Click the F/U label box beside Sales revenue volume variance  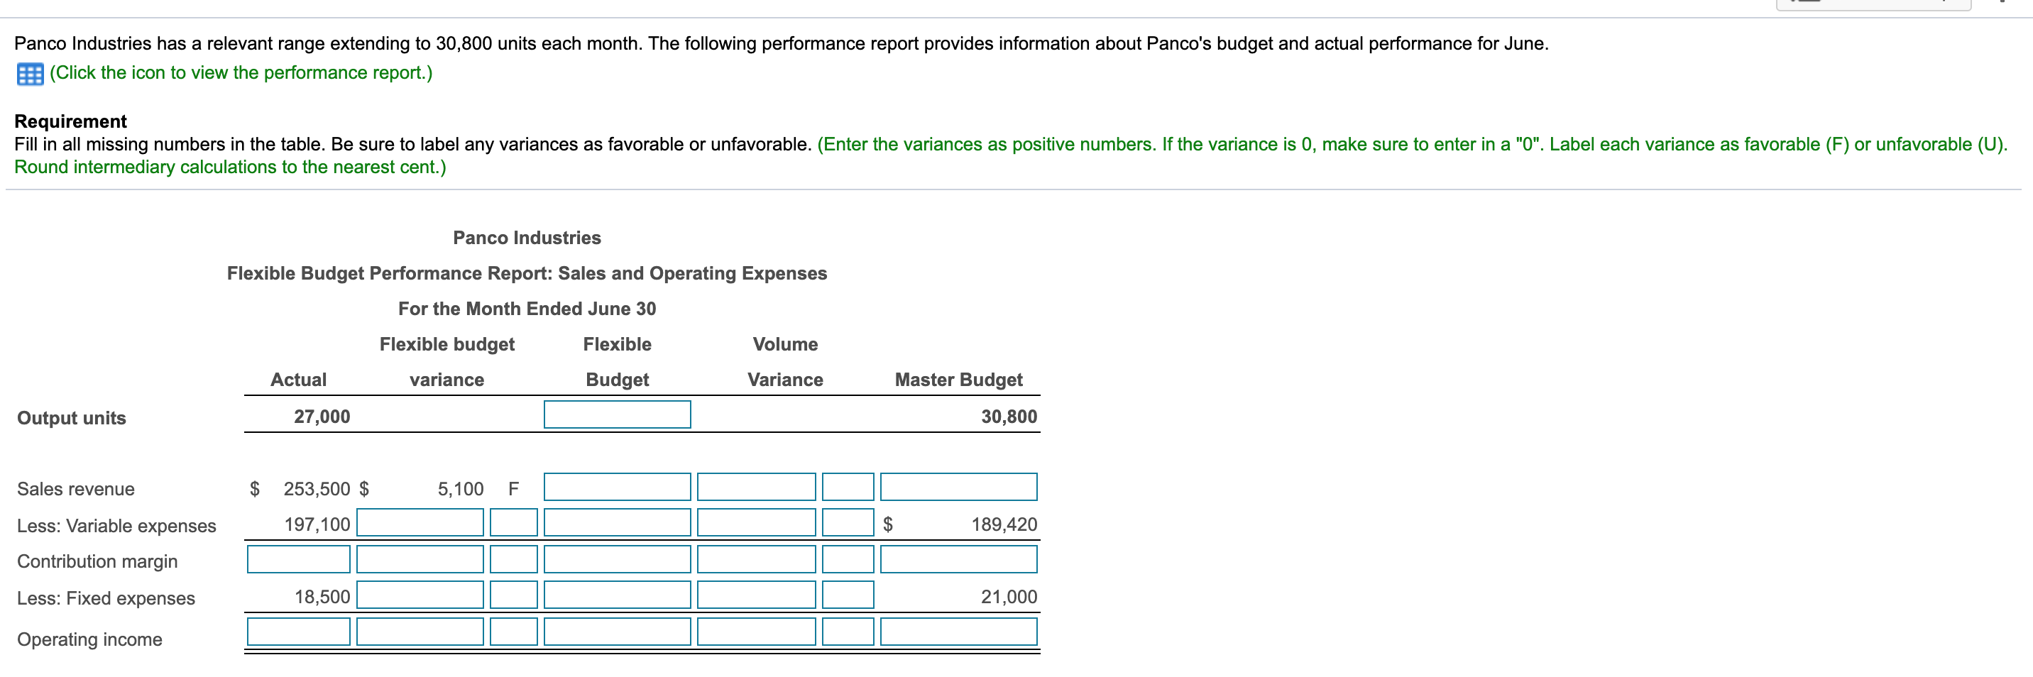848,487
